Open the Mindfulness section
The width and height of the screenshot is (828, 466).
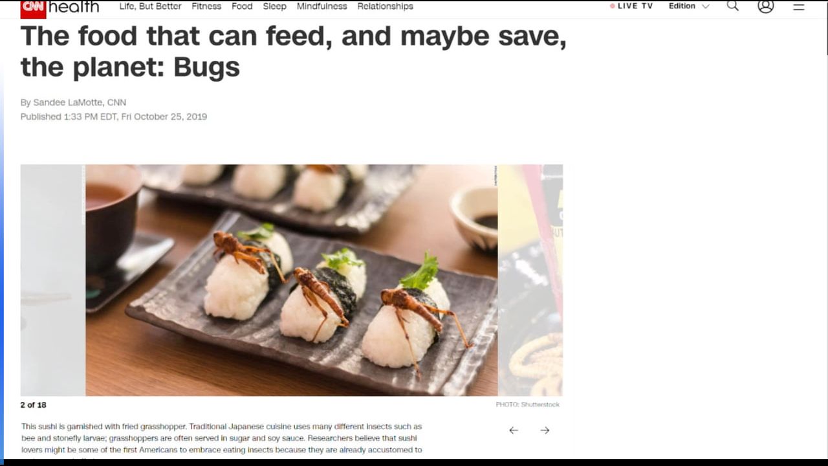pos(321,6)
